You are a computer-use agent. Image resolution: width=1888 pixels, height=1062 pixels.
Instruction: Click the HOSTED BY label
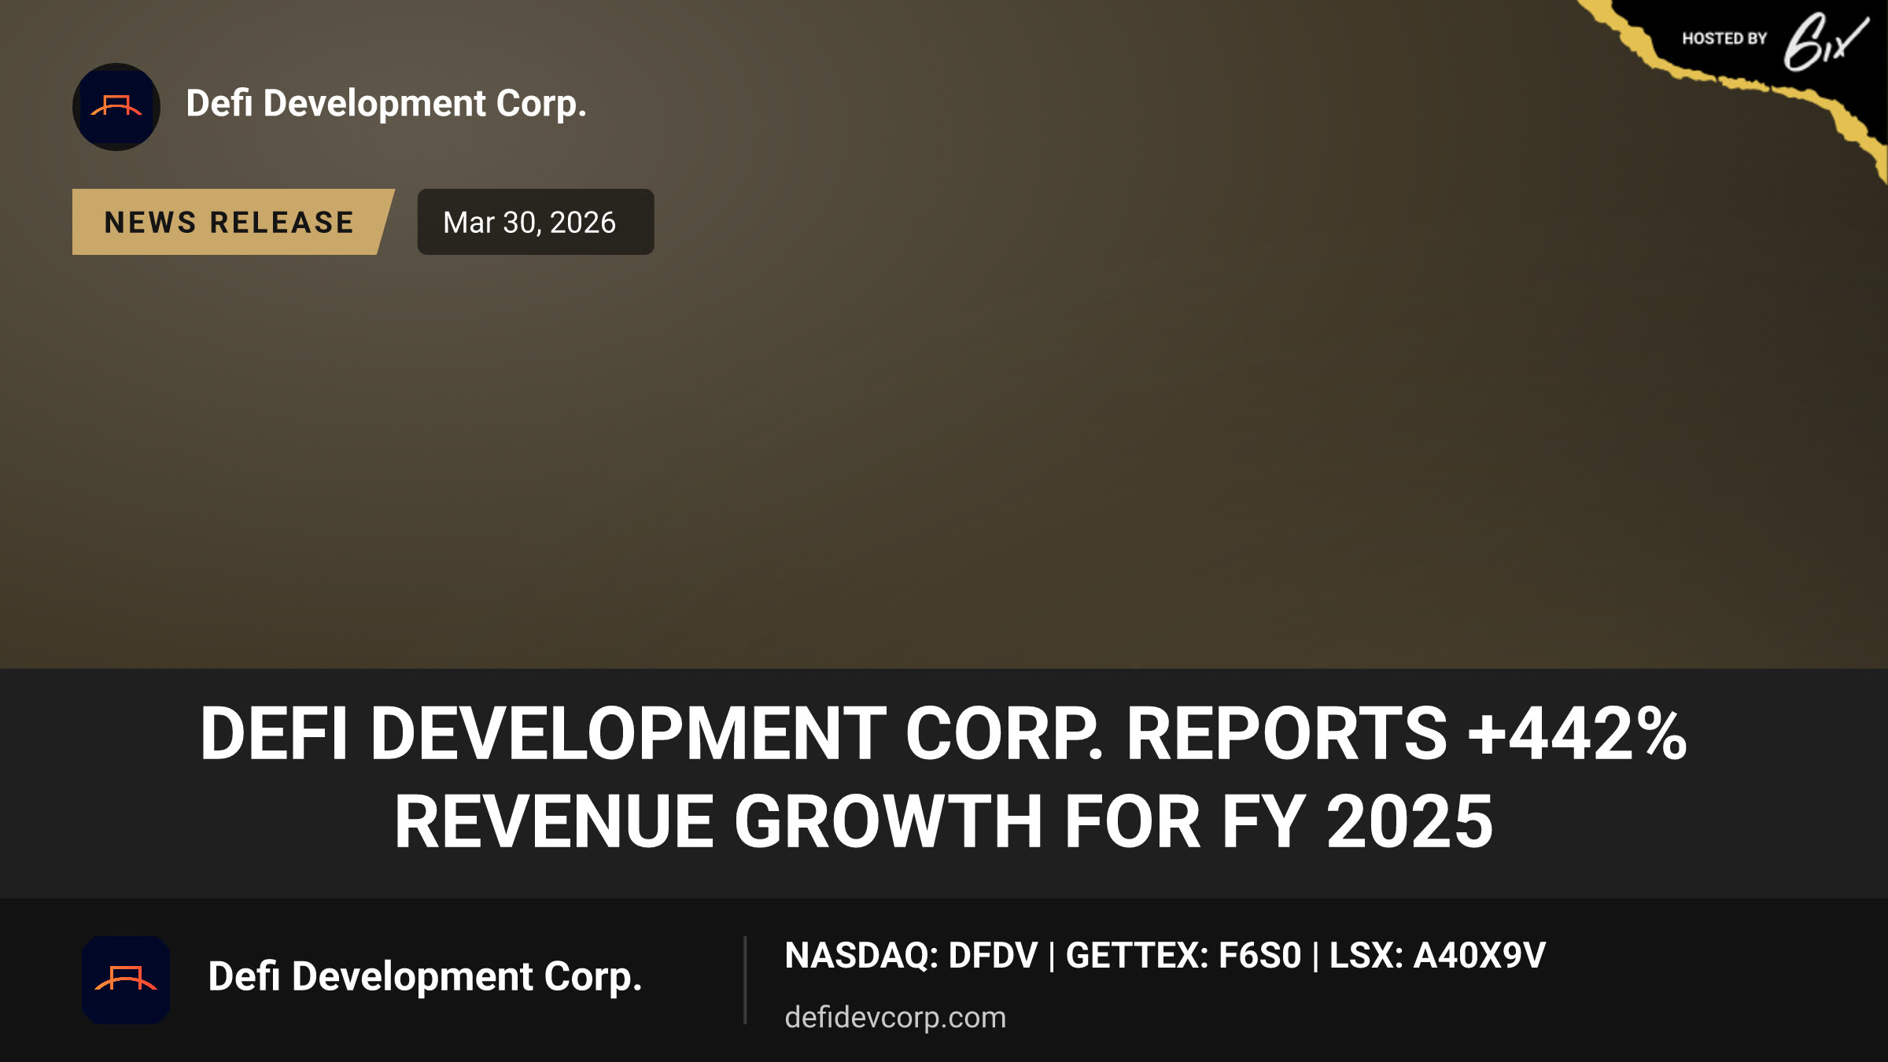tap(1724, 39)
